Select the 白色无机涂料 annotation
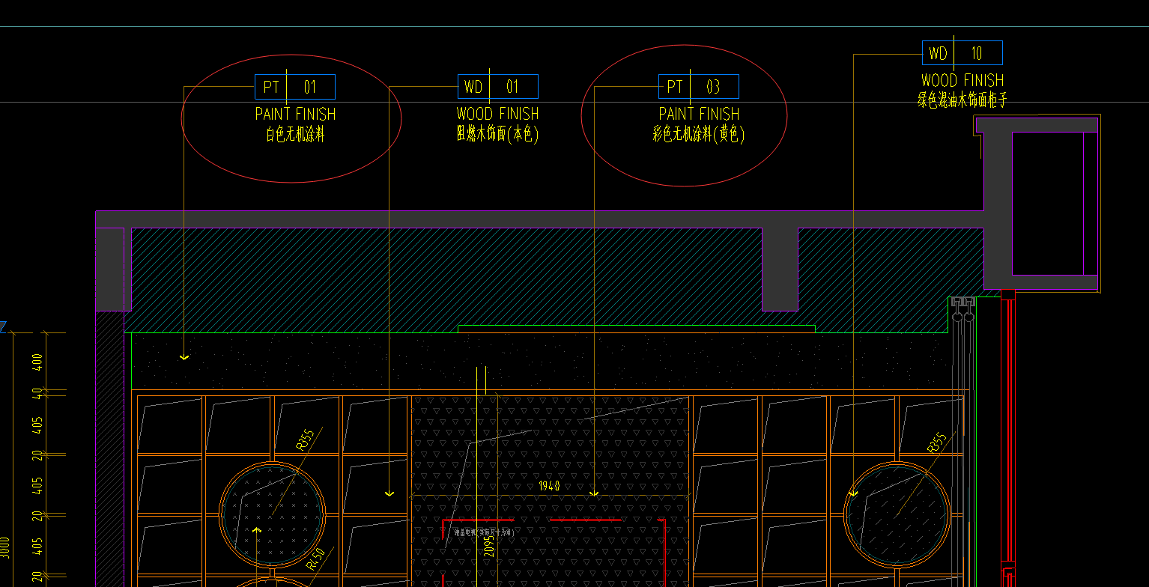This screenshot has width=1149, height=587. (295, 135)
